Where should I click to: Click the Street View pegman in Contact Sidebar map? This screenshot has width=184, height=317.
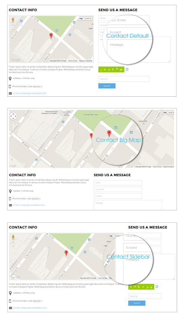click(13, 237)
